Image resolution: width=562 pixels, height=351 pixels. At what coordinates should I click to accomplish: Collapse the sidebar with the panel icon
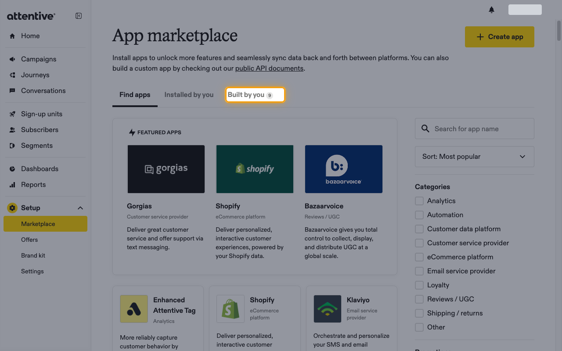(79, 16)
